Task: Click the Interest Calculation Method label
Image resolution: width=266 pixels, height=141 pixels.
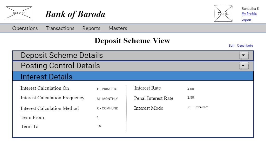Action: point(50,108)
